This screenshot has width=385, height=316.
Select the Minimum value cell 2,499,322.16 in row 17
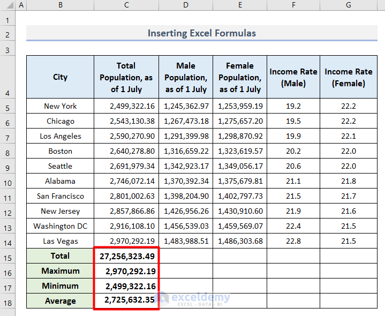126,286
